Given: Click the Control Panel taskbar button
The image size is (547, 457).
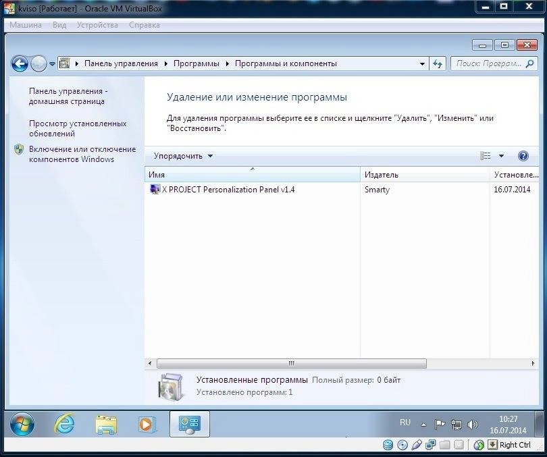Looking at the screenshot, I should coord(190,424).
